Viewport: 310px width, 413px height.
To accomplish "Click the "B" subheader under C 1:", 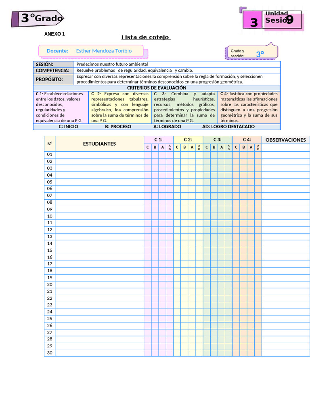I will pyautogui.click(x=155, y=148).
